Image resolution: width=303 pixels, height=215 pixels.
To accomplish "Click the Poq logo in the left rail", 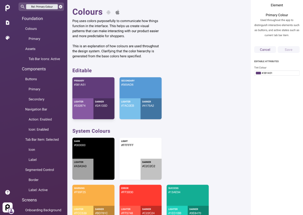I will pos(7,8).
